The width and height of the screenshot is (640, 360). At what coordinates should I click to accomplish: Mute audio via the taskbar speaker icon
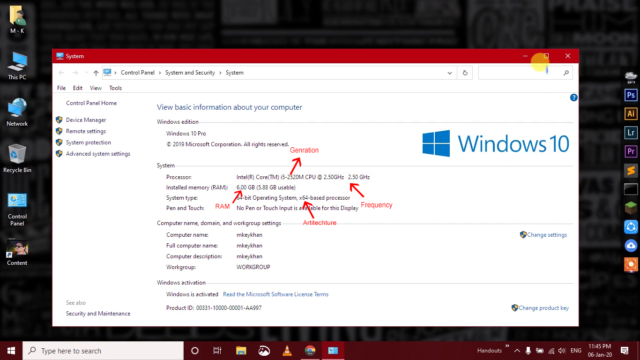562,350
